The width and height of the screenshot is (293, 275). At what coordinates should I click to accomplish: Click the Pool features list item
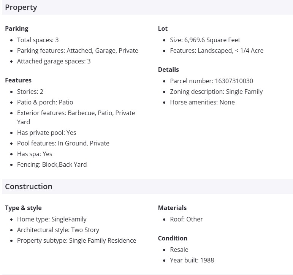(x=63, y=143)
